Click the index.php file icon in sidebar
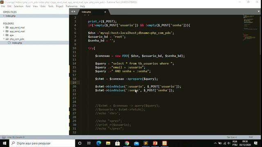Viewport: 262px width, 147px height. [x=9, y=43]
